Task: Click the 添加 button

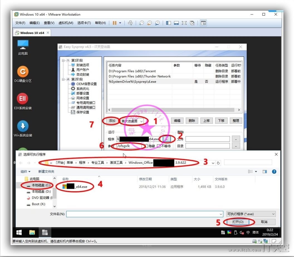Action: (112, 121)
